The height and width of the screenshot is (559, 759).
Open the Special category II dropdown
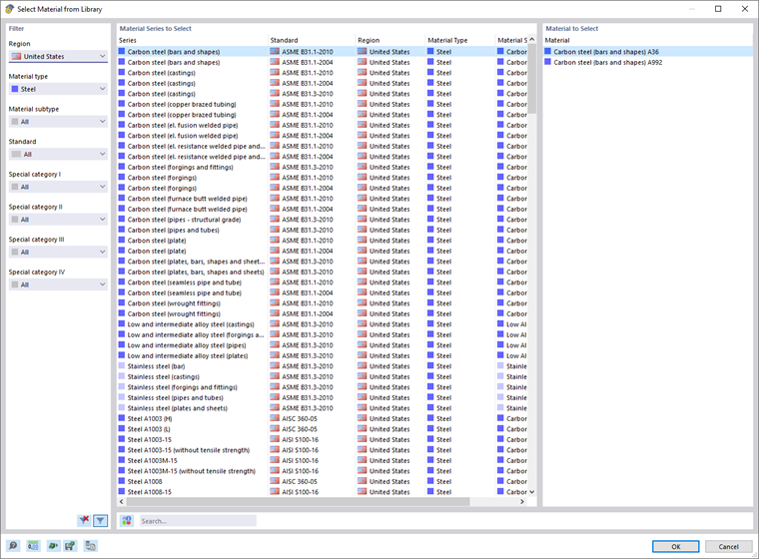tap(58, 220)
